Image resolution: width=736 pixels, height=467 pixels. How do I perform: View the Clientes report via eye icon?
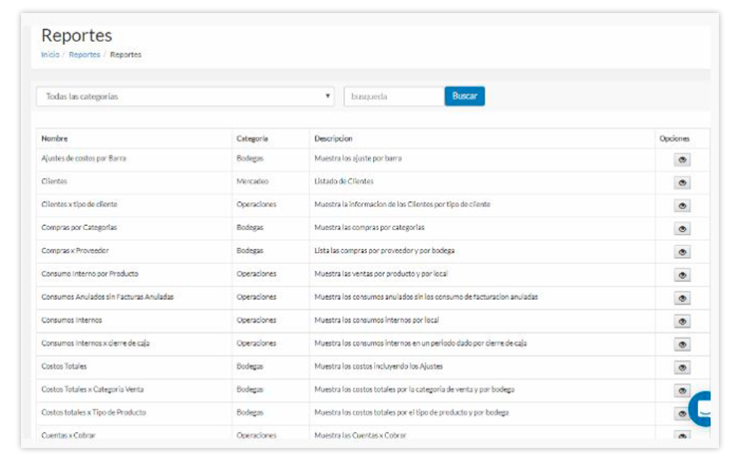coord(682,182)
